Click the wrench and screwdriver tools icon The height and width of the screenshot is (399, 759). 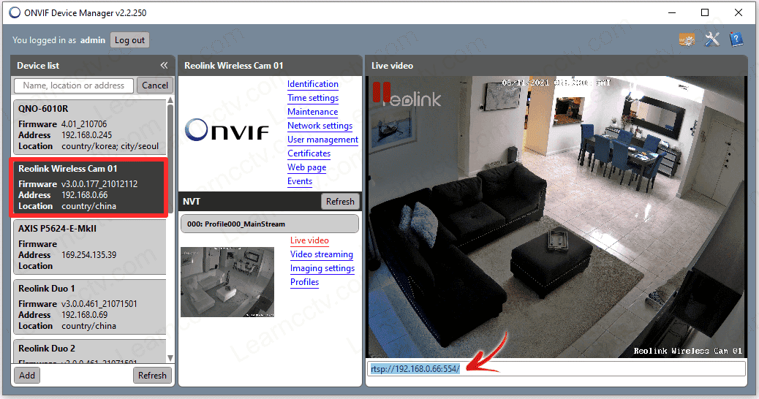[x=712, y=39]
